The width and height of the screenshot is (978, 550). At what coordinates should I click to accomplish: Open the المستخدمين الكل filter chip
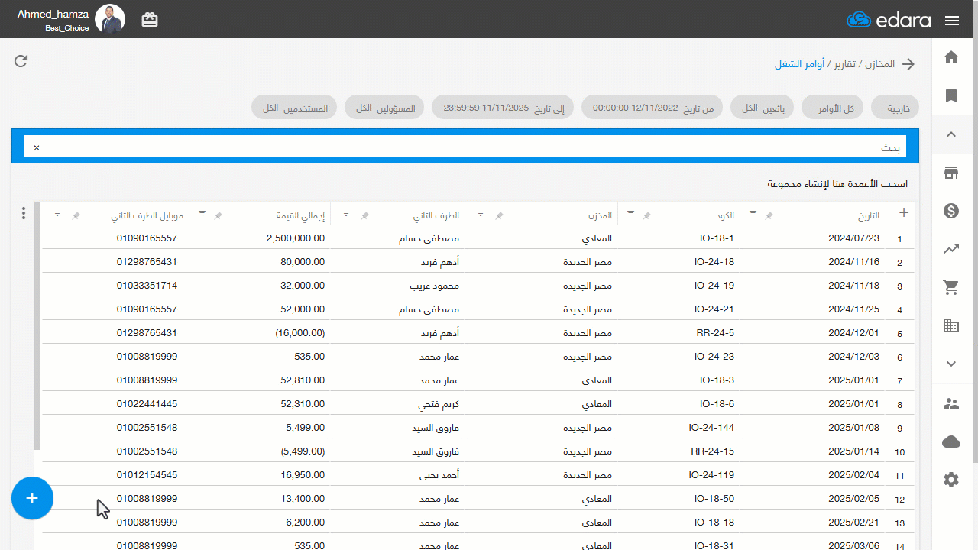click(x=295, y=108)
